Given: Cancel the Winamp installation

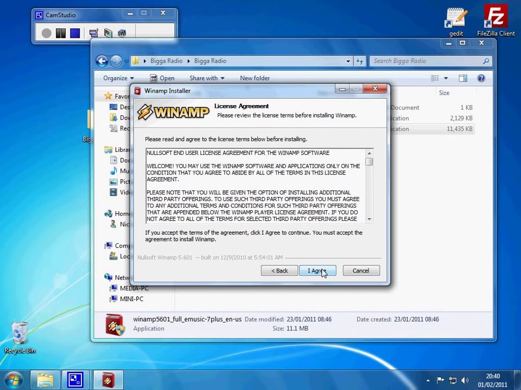Looking at the screenshot, I should [x=361, y=271].
